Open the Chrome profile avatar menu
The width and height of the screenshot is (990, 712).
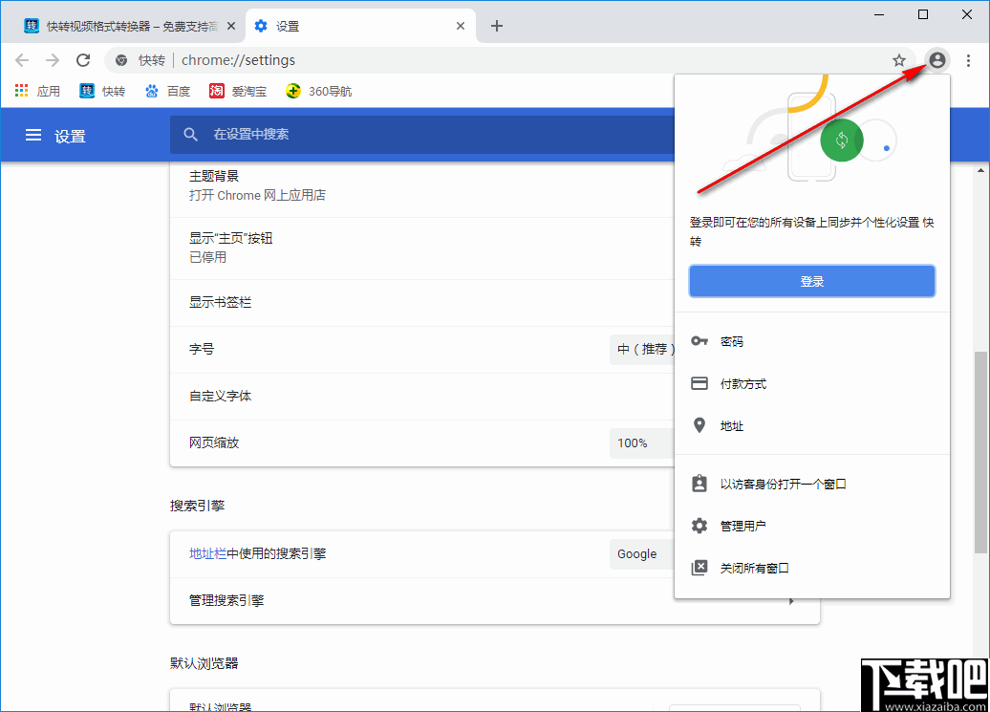click(x=936, y=59)
